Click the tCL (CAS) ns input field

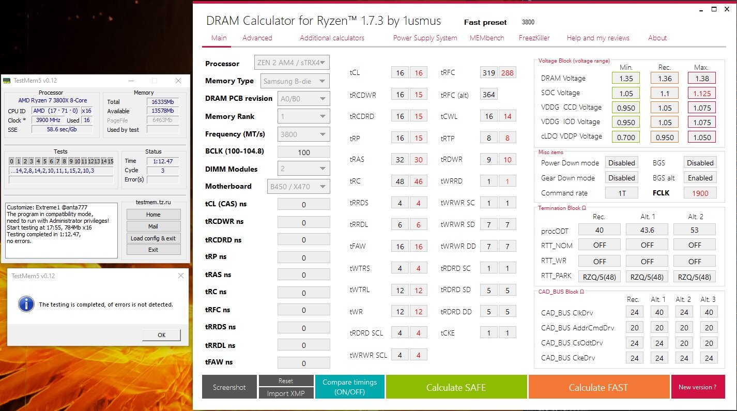pyautogui.click(x=304, y=204)
